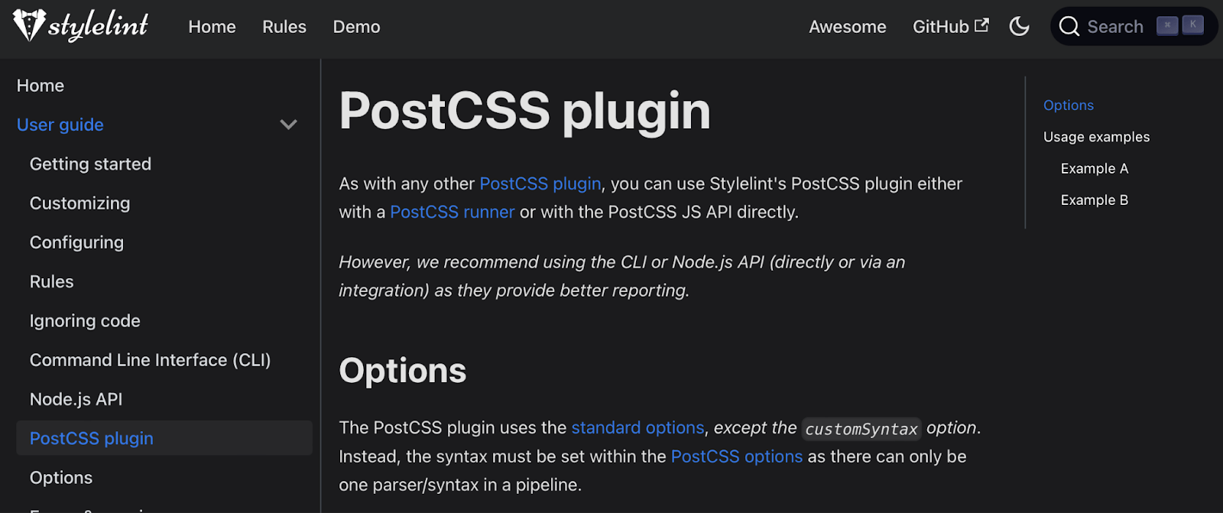
Task: Click the standard options link in the text
Action: [x=637, y=427]
